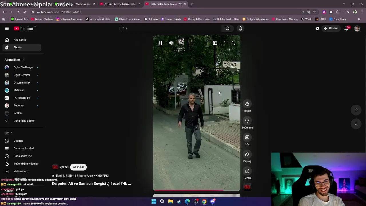Viewport: 366px width, 206px height.
Task: Open Prime Video bookmark
Action: tap(338, 19)
